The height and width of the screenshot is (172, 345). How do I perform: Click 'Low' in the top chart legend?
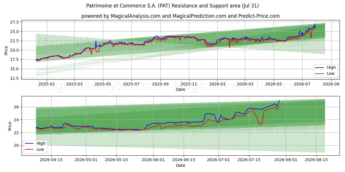point(331,73)
